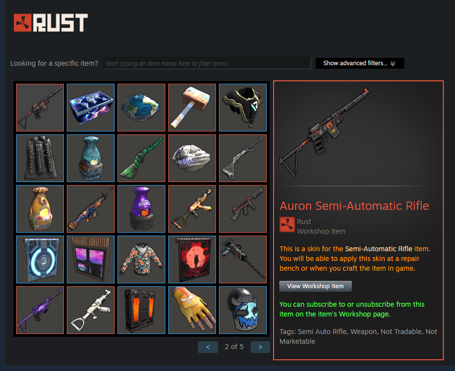Select the flower-pattern hoodie item
The width and height of the screenshot is (455, 371).
141,260
